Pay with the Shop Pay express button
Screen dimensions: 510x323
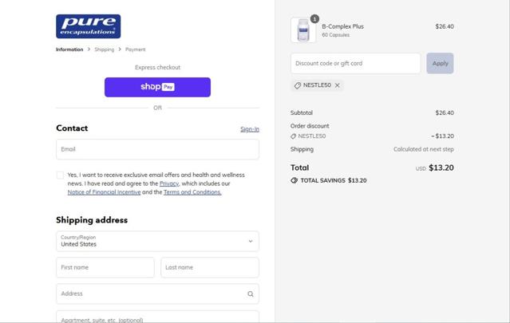coord(157,87)
